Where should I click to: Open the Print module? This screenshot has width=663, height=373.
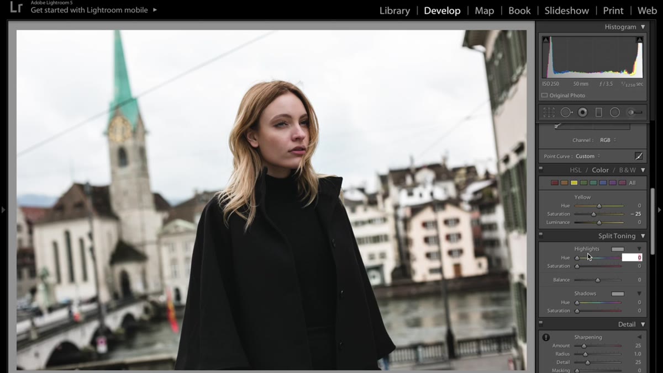[x=613, y=10]
